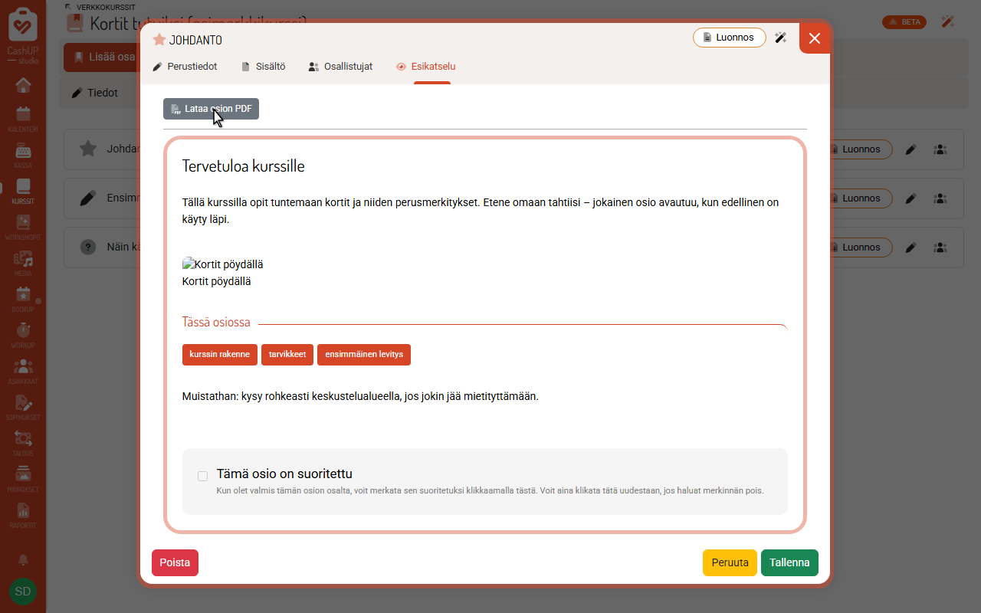The width and height of the screenshot is (981, 613).
Task: Open Kassa in the left sidebar
Action: point(23,155)
